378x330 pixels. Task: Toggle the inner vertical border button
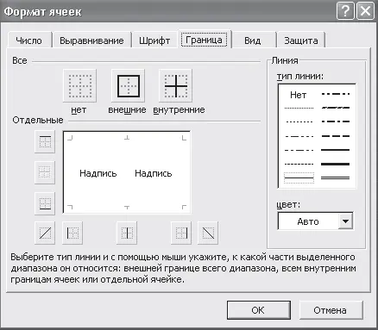click(x=127, y=233)
